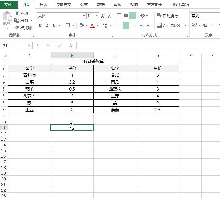Click the confirm checkmark in formula bar
The image size is (220, 198).
[59, 46]
